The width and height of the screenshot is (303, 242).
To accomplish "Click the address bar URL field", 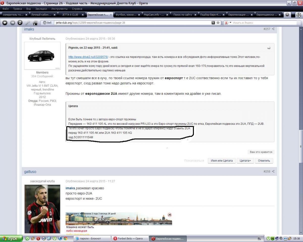I will (133, 23).
